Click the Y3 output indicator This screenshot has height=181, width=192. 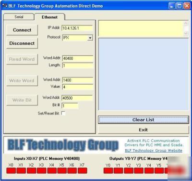[139, 171]
